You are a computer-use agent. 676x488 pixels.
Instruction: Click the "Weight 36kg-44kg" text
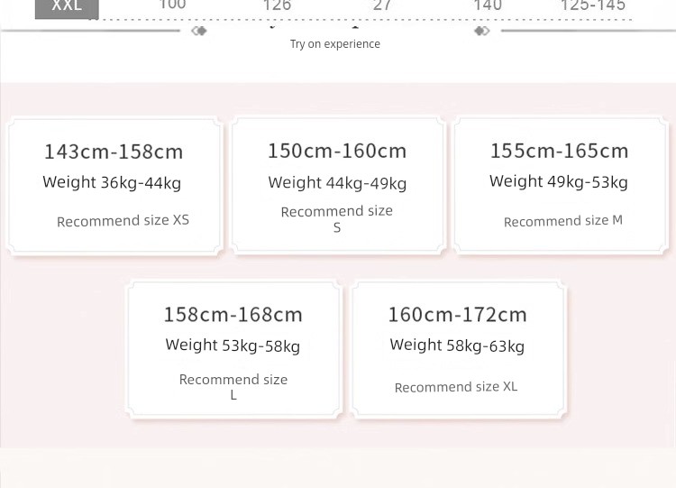[112, 183]
